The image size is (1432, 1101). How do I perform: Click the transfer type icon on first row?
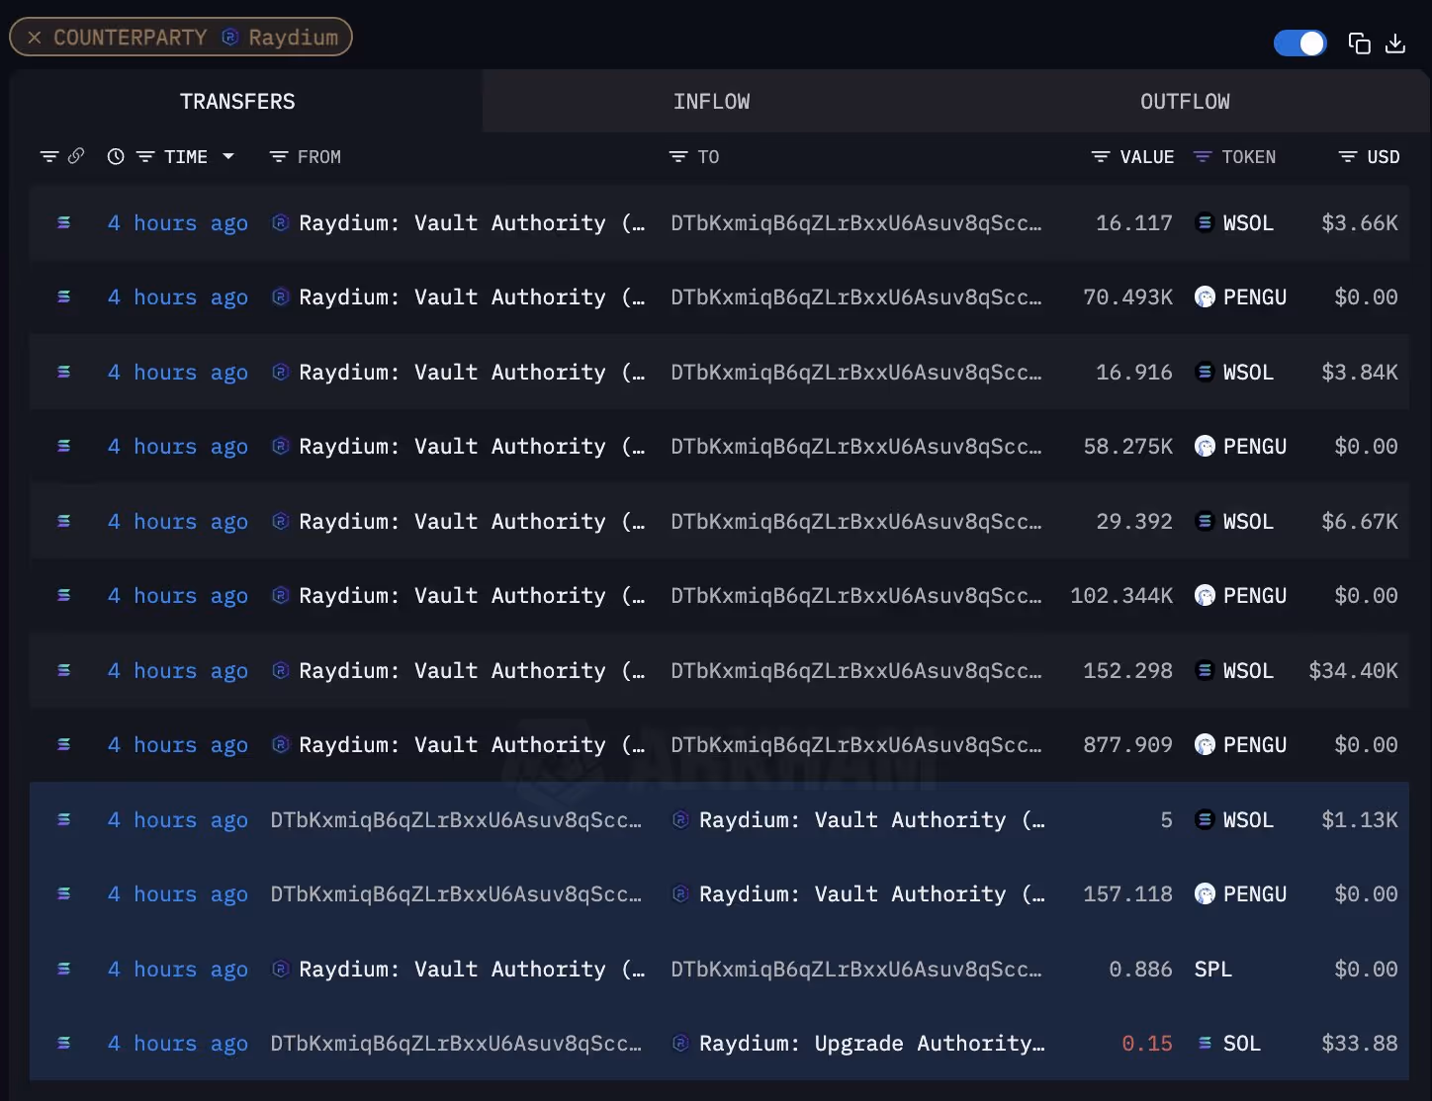pyautogui.click(x=63, y=222)
